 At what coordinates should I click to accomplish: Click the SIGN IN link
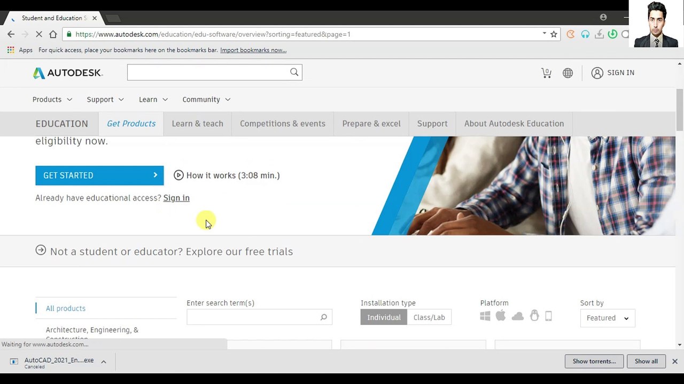click(x=621, y=73)
